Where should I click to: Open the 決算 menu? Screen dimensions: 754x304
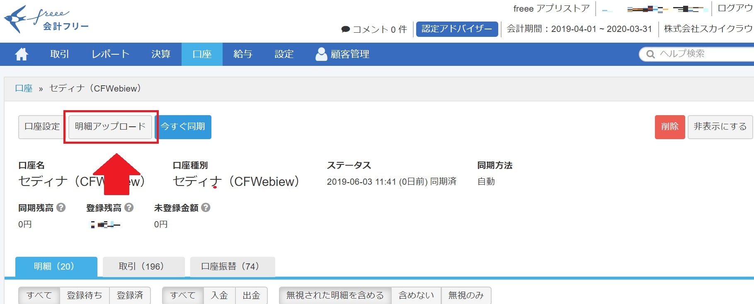point(161,54)
